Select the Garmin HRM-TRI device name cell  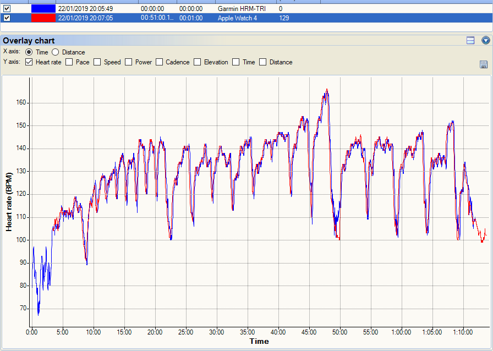click(x=242, y=9)
